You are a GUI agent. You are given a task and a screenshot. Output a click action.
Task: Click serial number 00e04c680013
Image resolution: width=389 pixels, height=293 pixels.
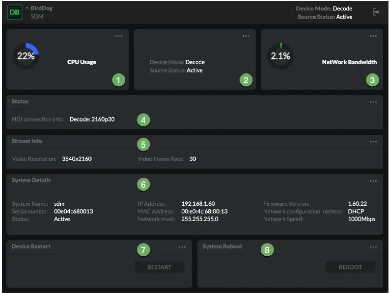[x=74, y=212]
